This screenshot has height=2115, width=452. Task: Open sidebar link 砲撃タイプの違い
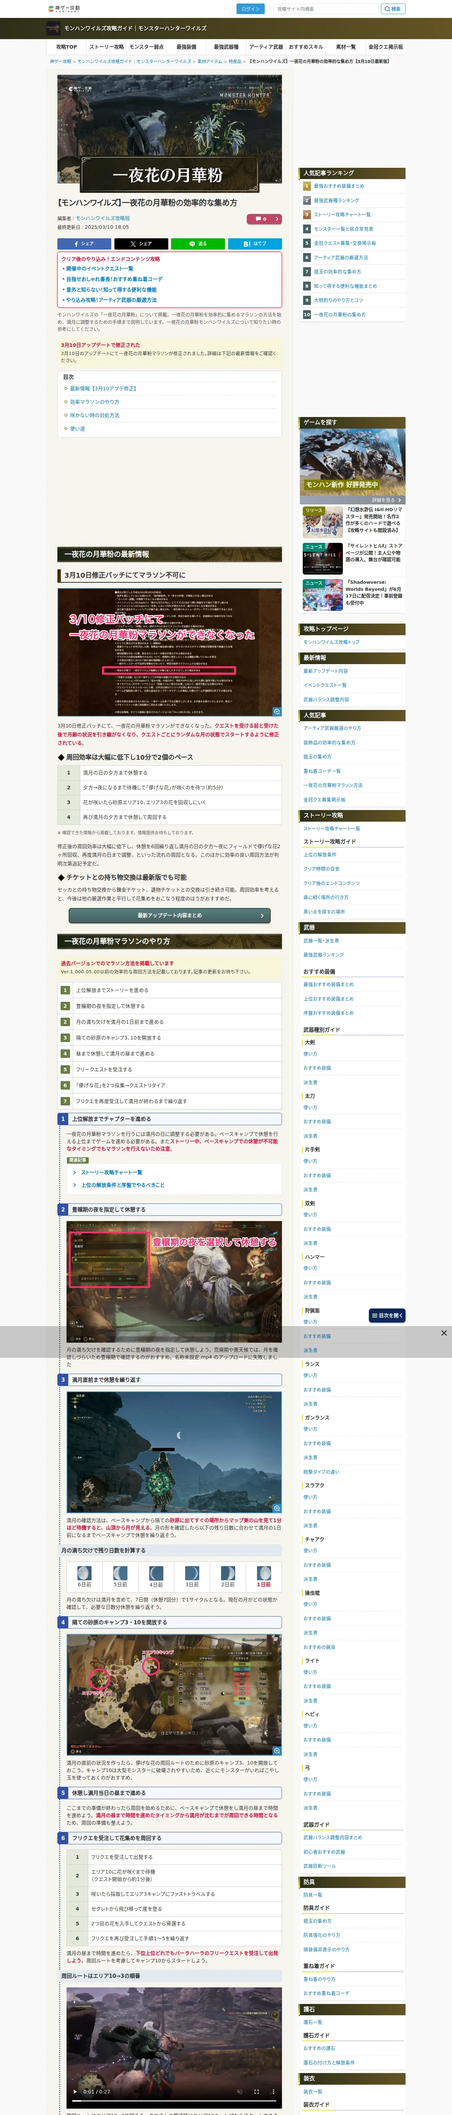click(x=321, y=1472)
